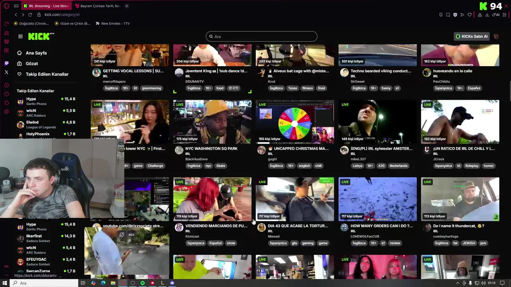Open tab islands workspace icon
The height and width of the screenshot is (287, 511).
pos(16,6)
